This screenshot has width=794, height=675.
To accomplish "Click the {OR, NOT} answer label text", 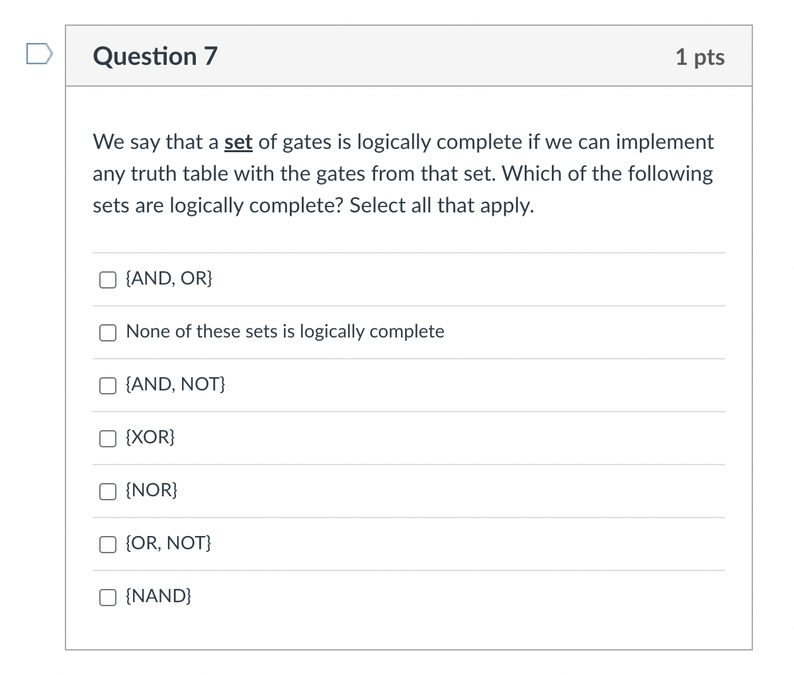I will [x=169, y=543].
